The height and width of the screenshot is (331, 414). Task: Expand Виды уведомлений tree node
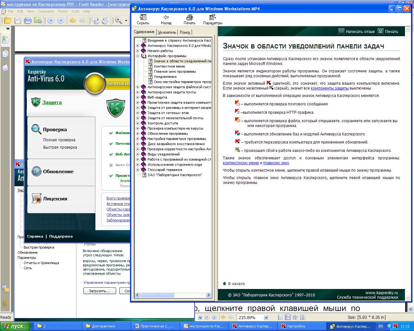tap(137, 154)
